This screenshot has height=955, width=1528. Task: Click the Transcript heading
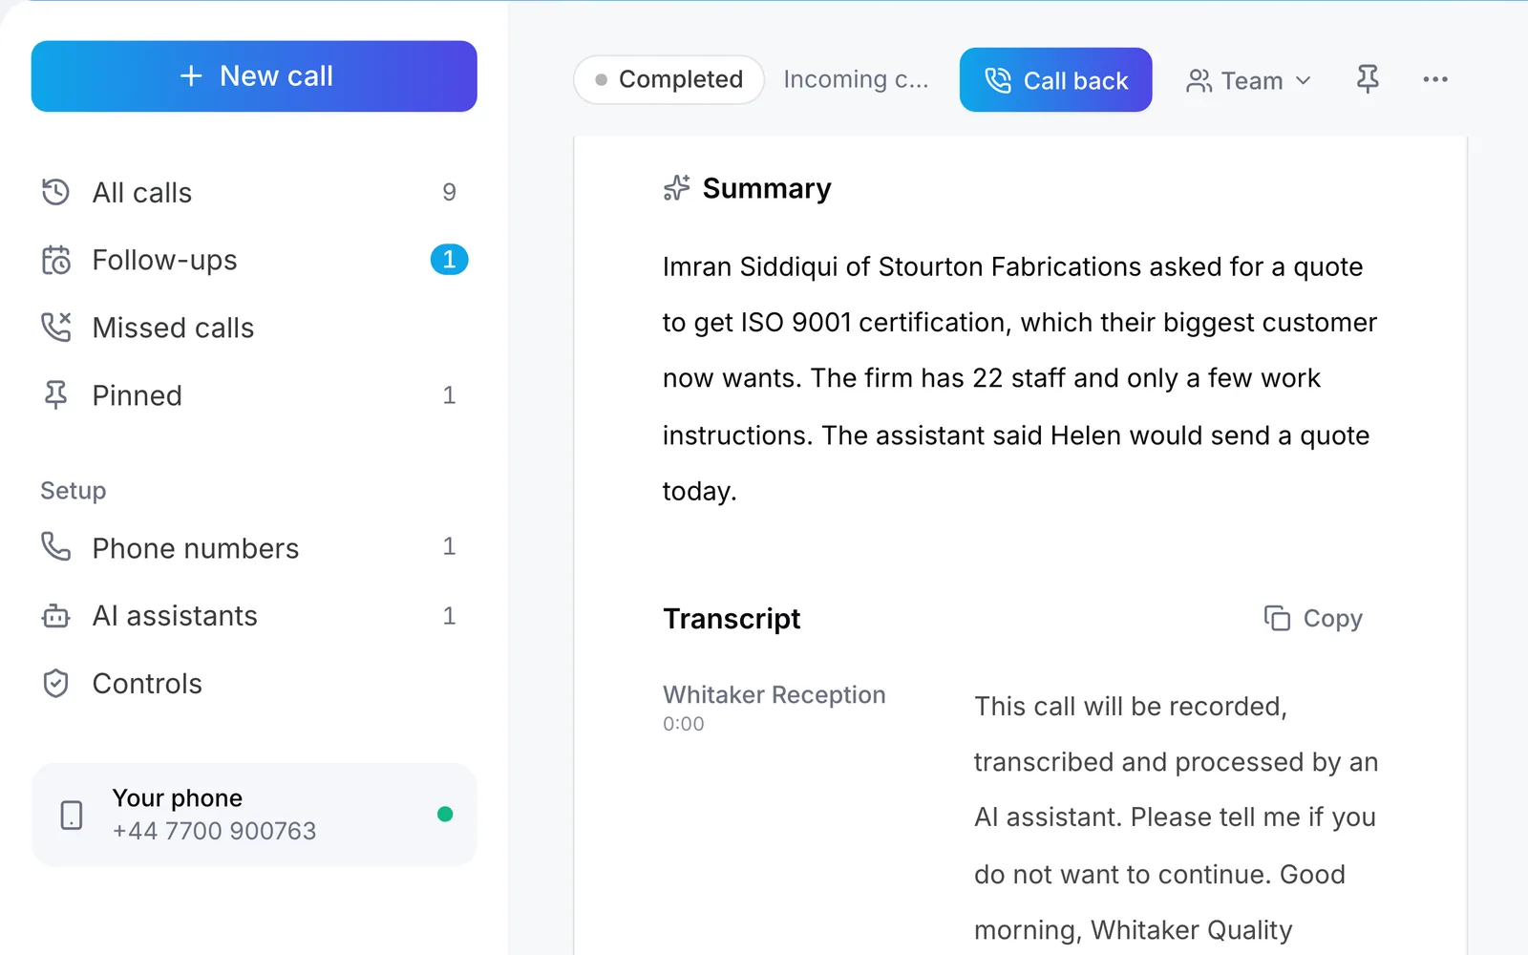[x=732, y=619]
